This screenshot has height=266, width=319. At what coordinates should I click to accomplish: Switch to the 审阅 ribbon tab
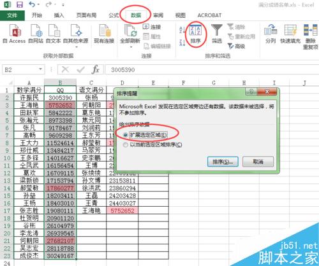[x=158, y=15]
